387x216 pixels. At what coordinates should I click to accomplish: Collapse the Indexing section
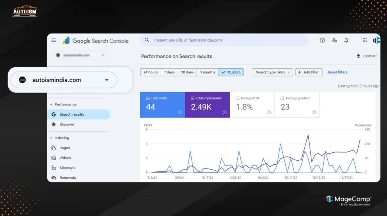click(x=51, y=138)
